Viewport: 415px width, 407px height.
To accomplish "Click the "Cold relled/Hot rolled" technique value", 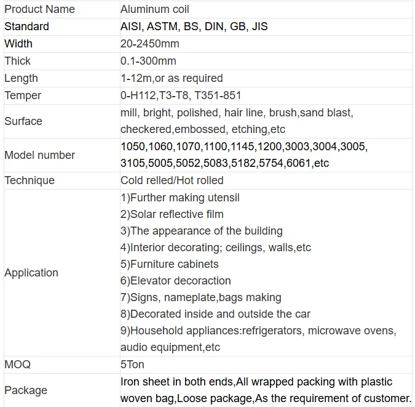I will click(x=172, y=180).
